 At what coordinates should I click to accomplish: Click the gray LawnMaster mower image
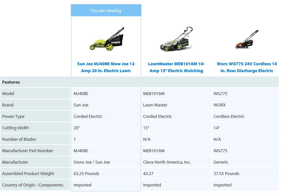(177, 39)
